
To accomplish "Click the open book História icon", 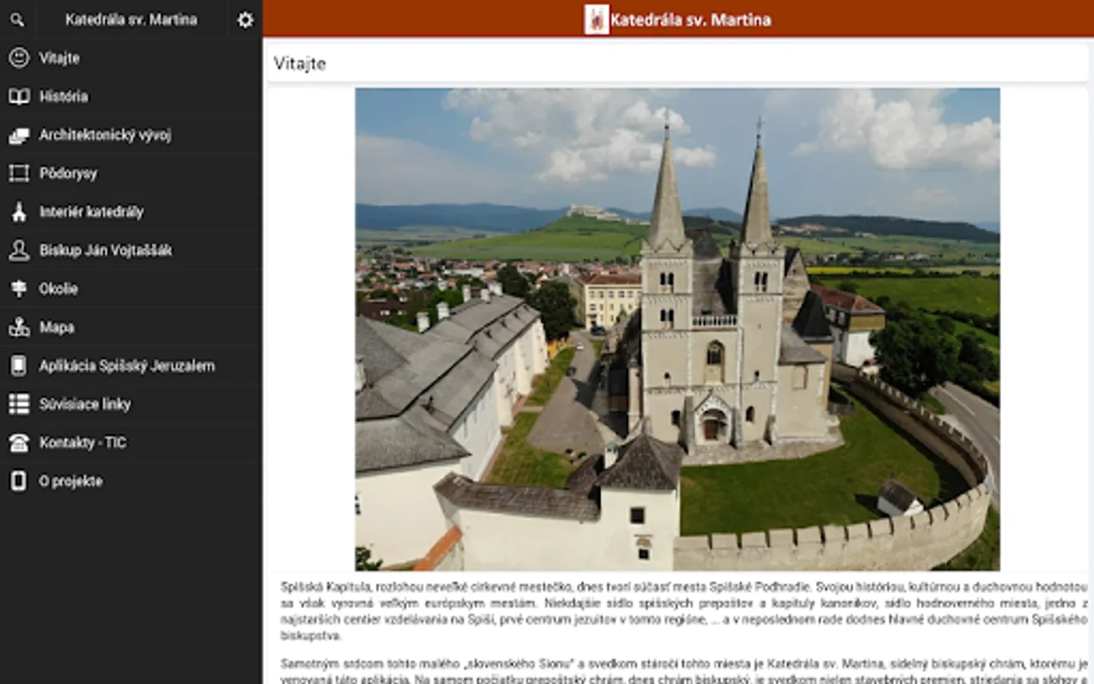I will point(19,97).
